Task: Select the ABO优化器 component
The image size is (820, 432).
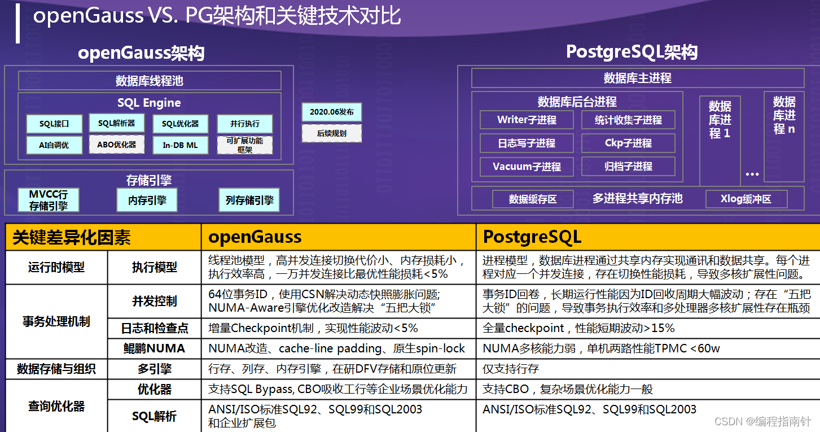Action: click(116, 145)
